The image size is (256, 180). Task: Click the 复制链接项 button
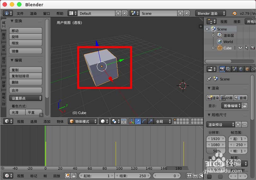(x=26, y=76)
